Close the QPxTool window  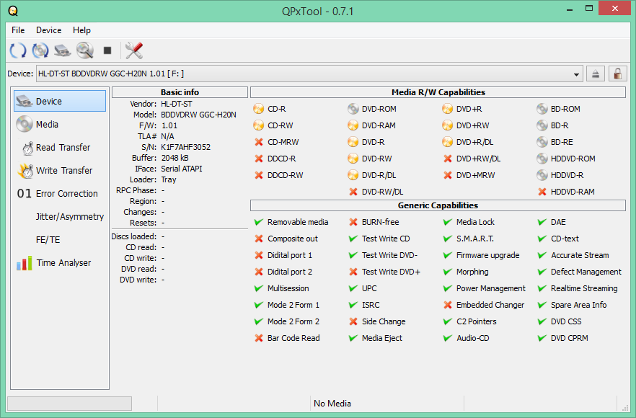[614, 9]
